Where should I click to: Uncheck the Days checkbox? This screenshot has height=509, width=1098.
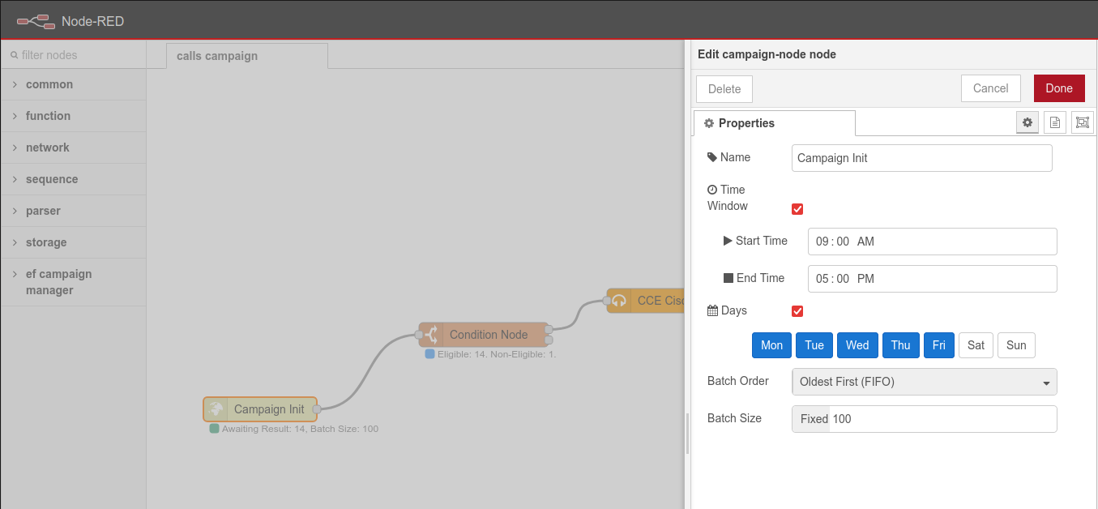pyautogui.click(x=797, y=311)
